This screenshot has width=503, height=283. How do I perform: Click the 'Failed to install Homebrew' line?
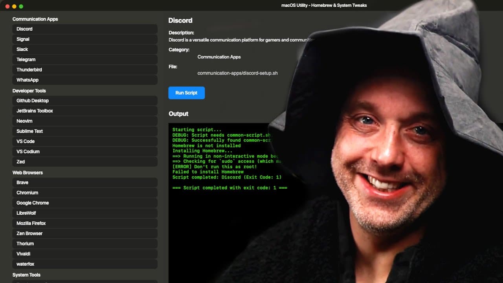click(208, 172)
